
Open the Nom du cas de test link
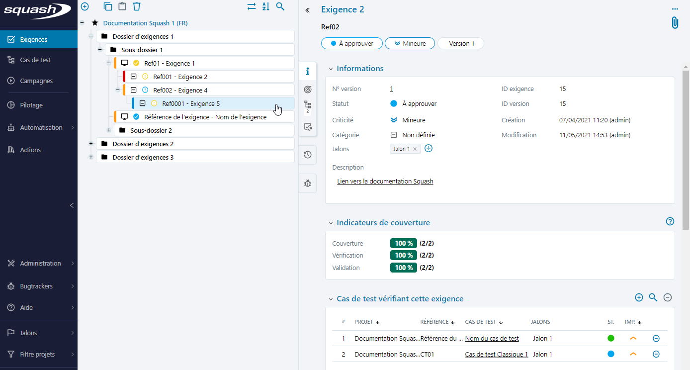(x=492, y=339)
